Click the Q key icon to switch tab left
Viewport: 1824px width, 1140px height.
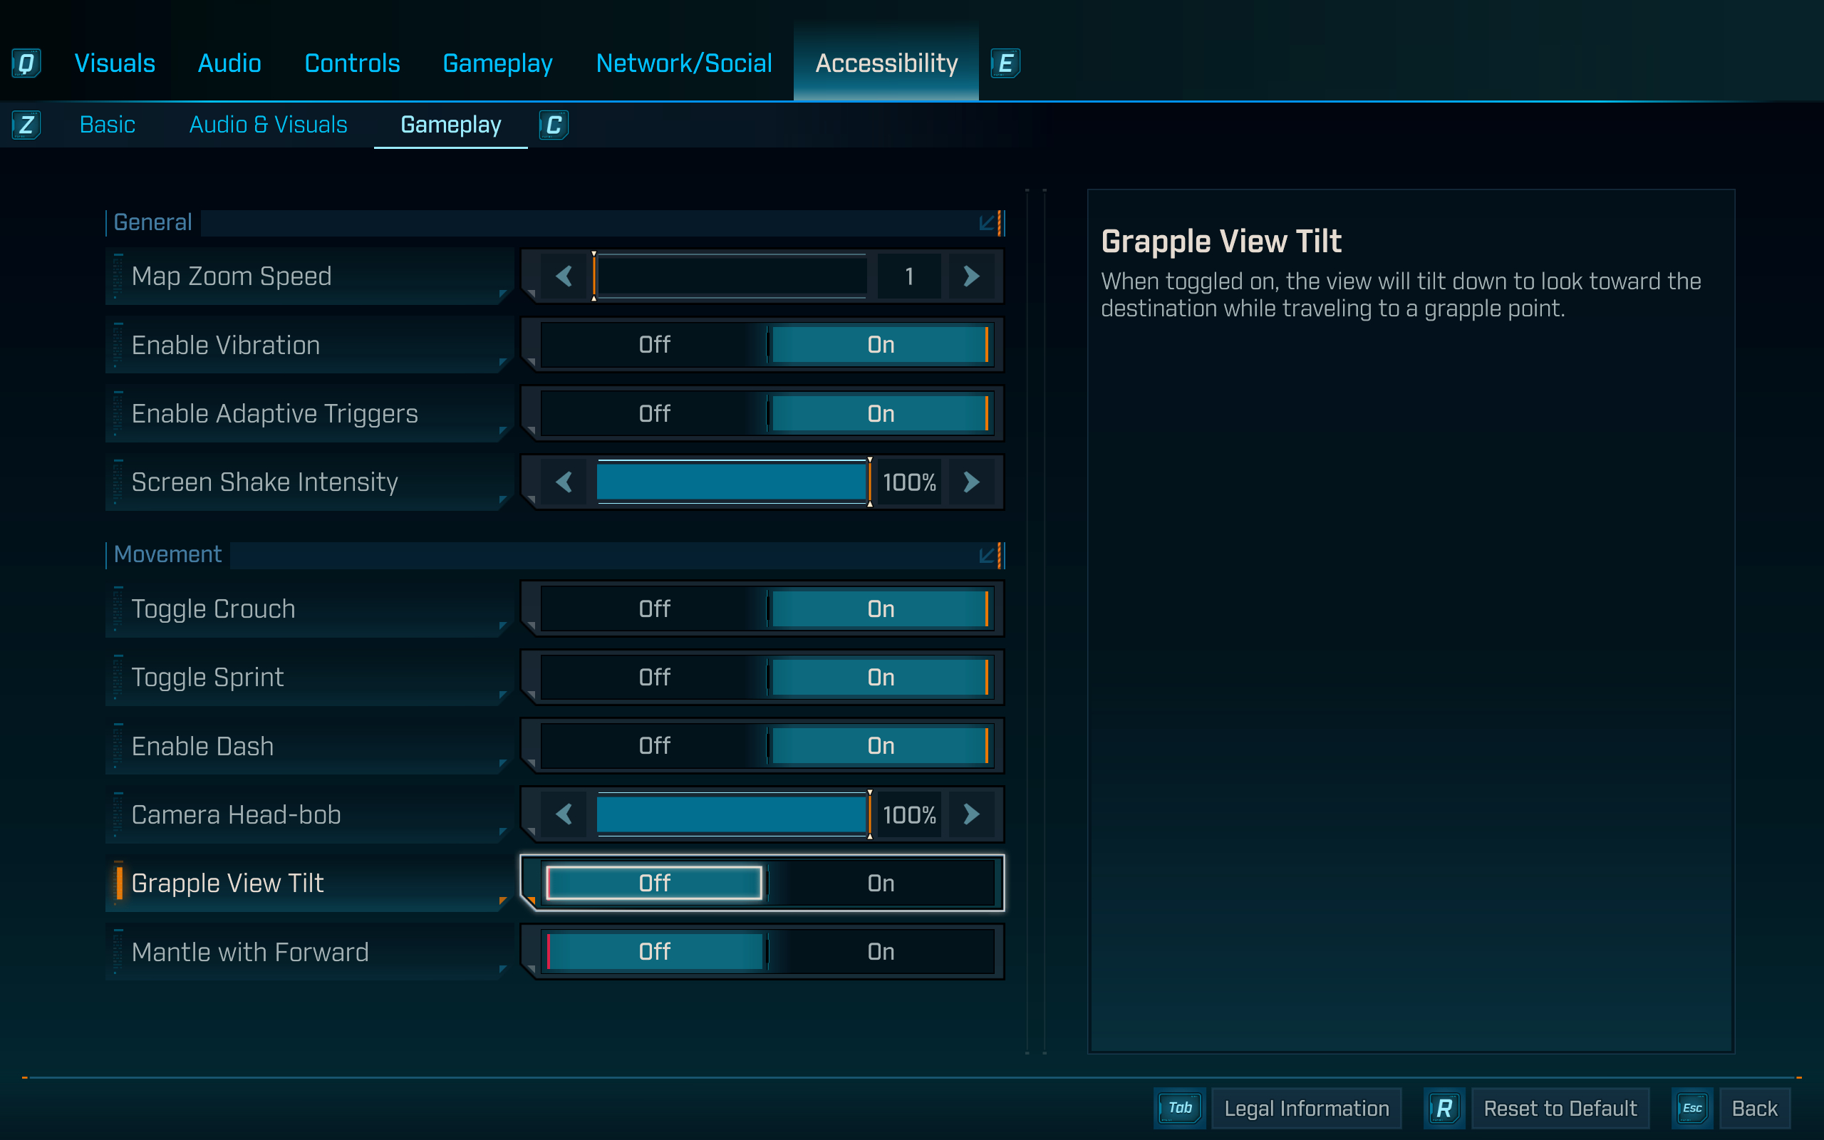pyautogui.click(x=26, y=63)
